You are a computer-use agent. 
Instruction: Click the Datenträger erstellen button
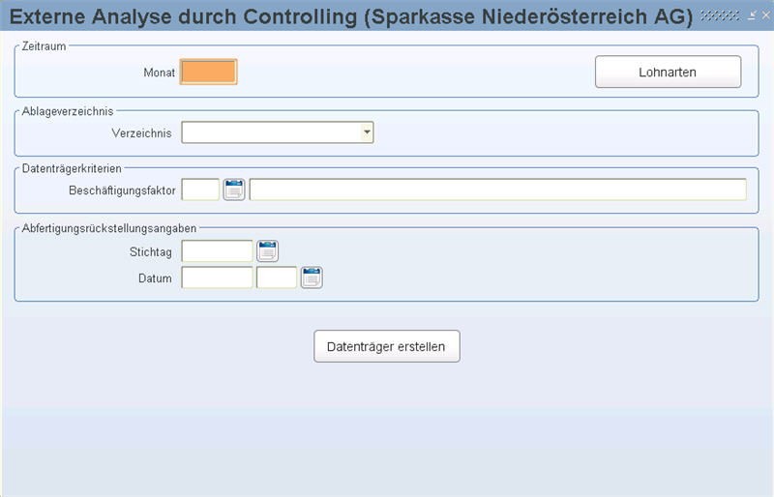click(x=386, y=346)
